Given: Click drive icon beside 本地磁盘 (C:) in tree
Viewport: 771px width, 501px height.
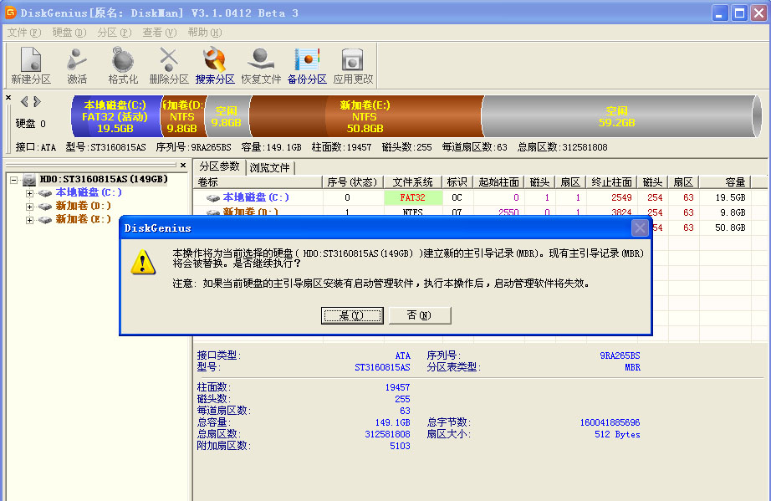Looking at the screenshot, I should tap(45, 193).
